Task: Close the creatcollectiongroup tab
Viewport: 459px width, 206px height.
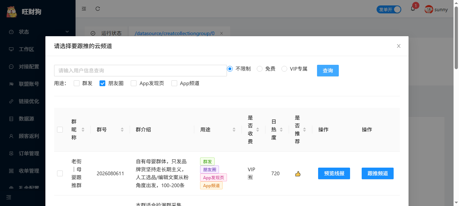Action: (x=222, y=33)
